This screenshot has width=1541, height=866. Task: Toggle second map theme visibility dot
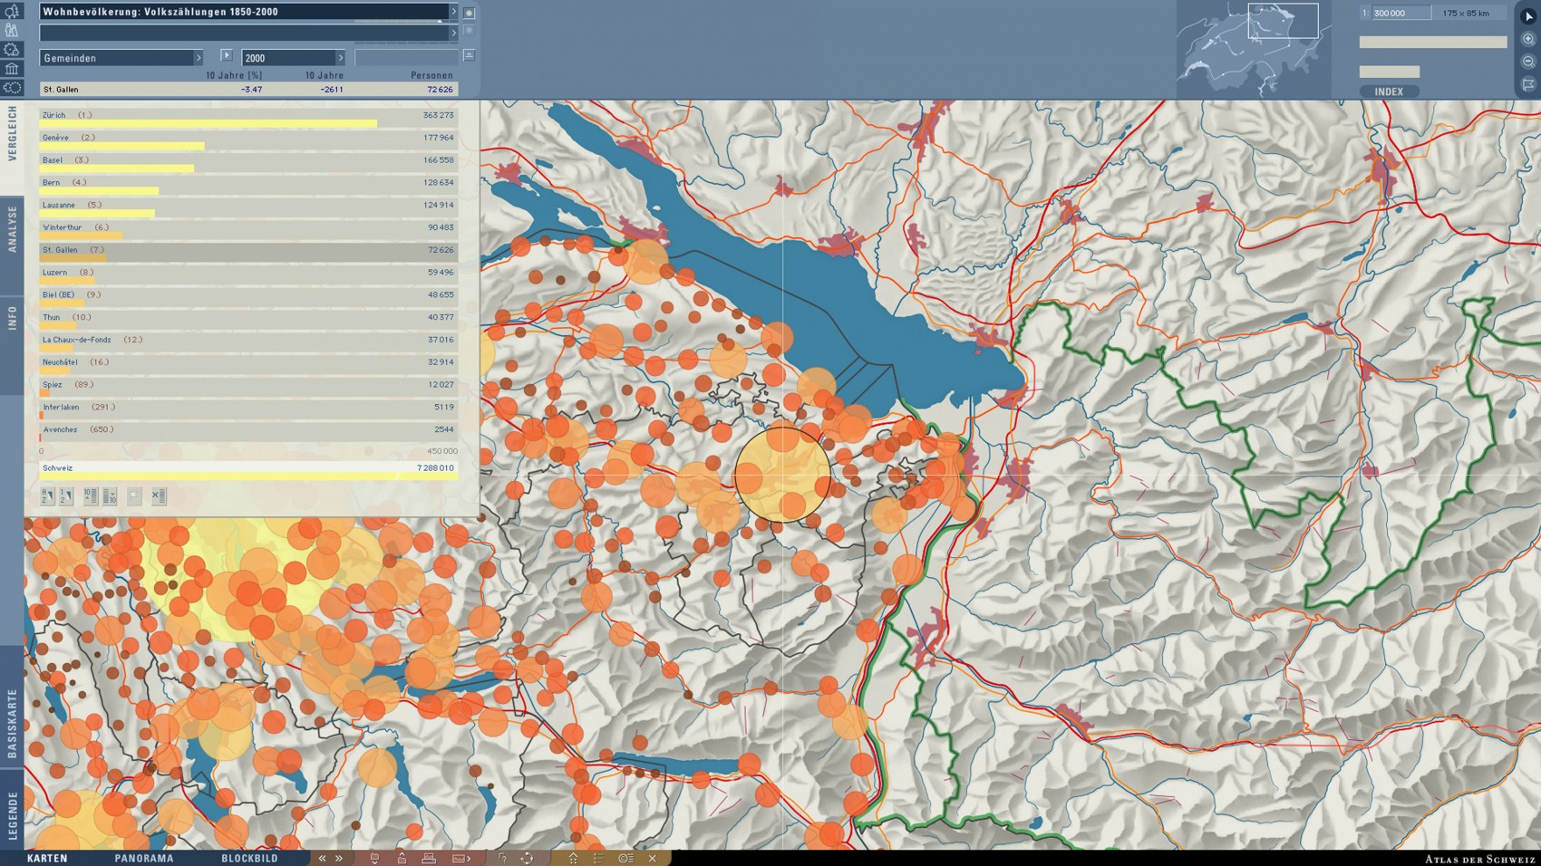[469, 31]
